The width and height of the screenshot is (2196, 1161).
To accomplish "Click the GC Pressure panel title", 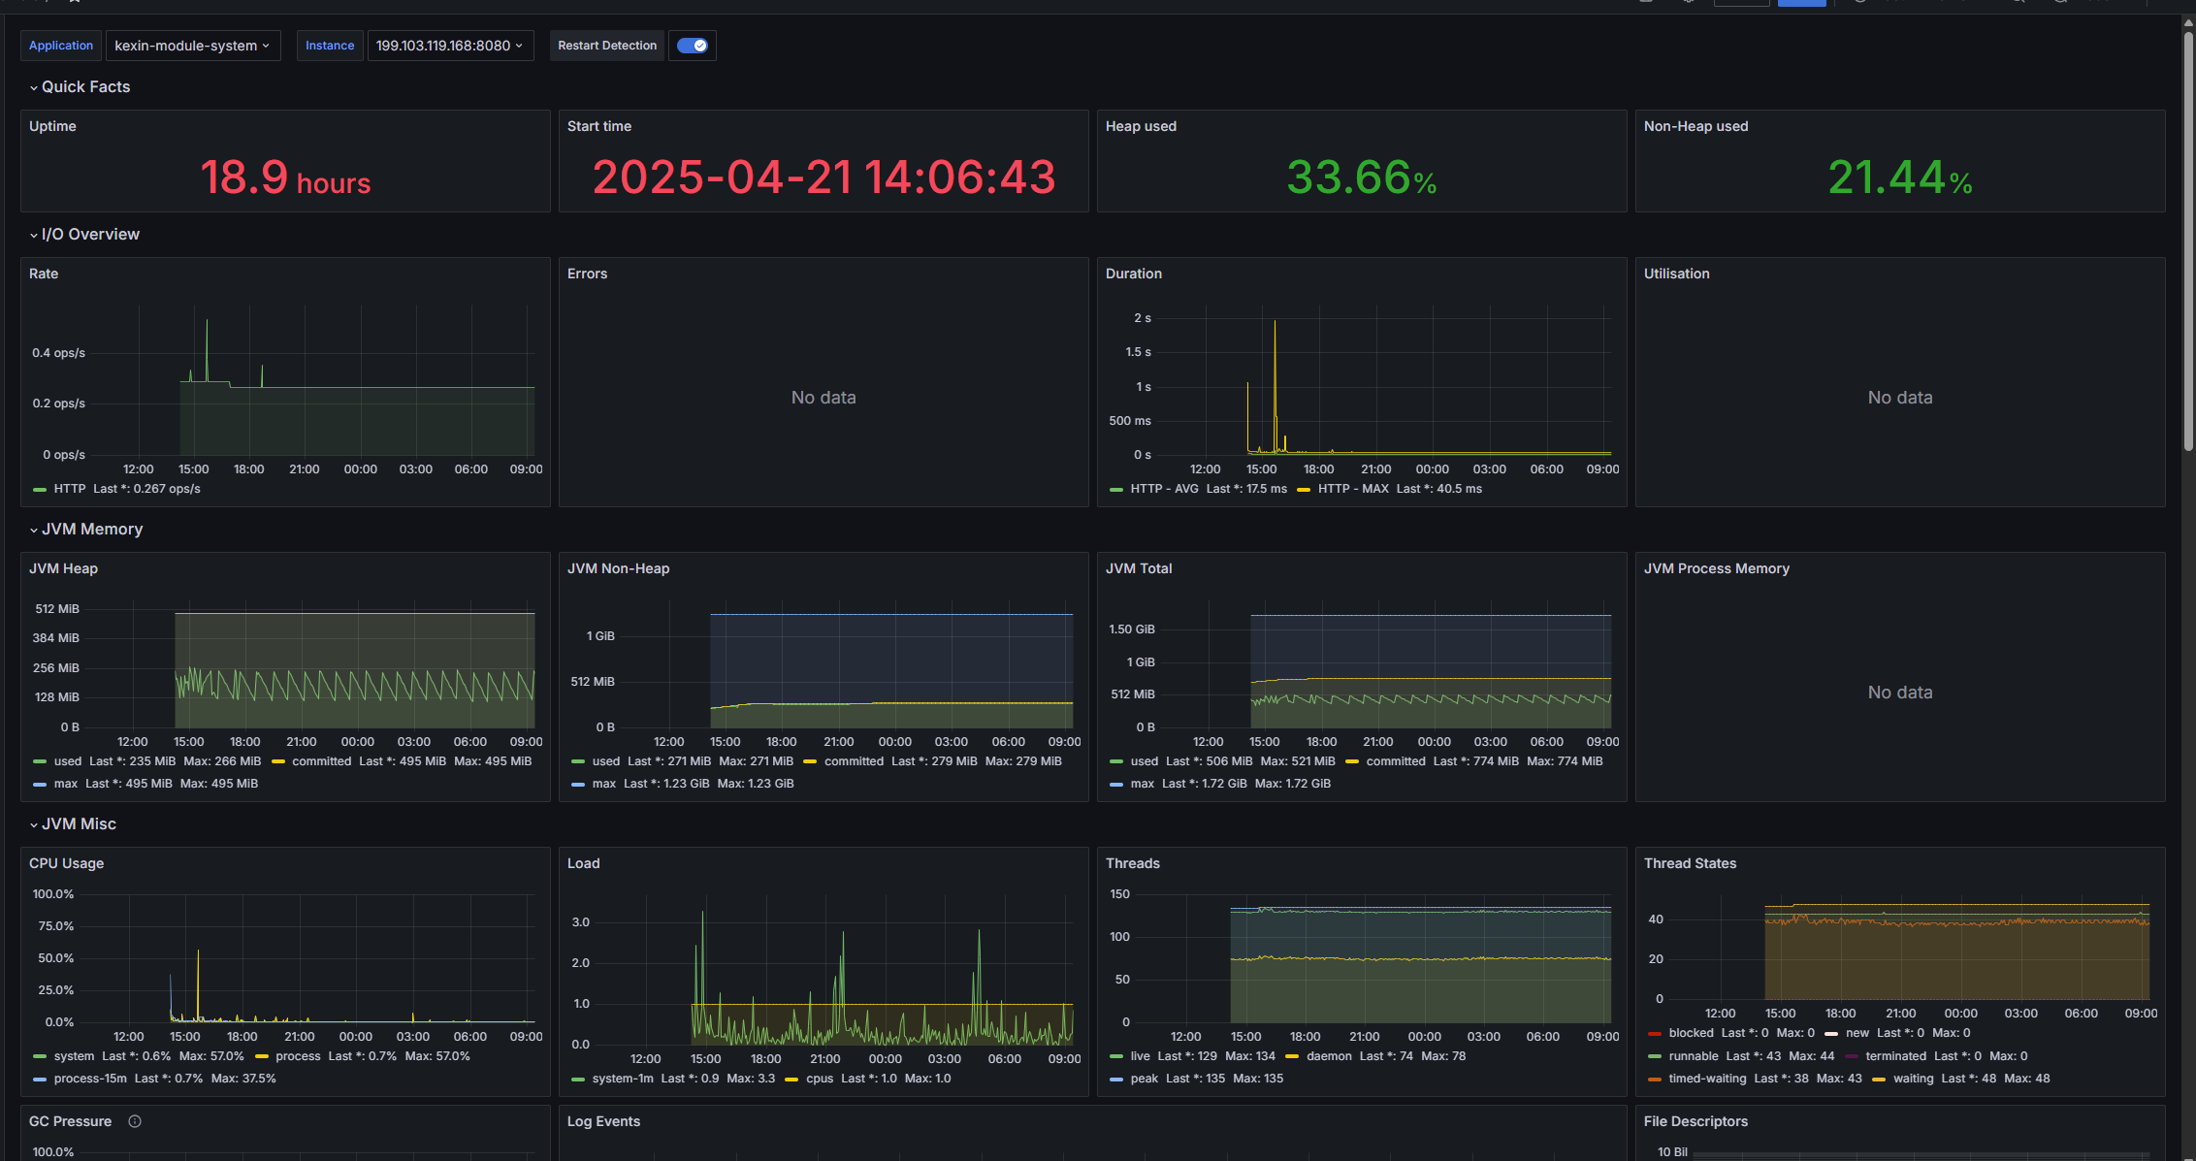I will coord(70,1121).
